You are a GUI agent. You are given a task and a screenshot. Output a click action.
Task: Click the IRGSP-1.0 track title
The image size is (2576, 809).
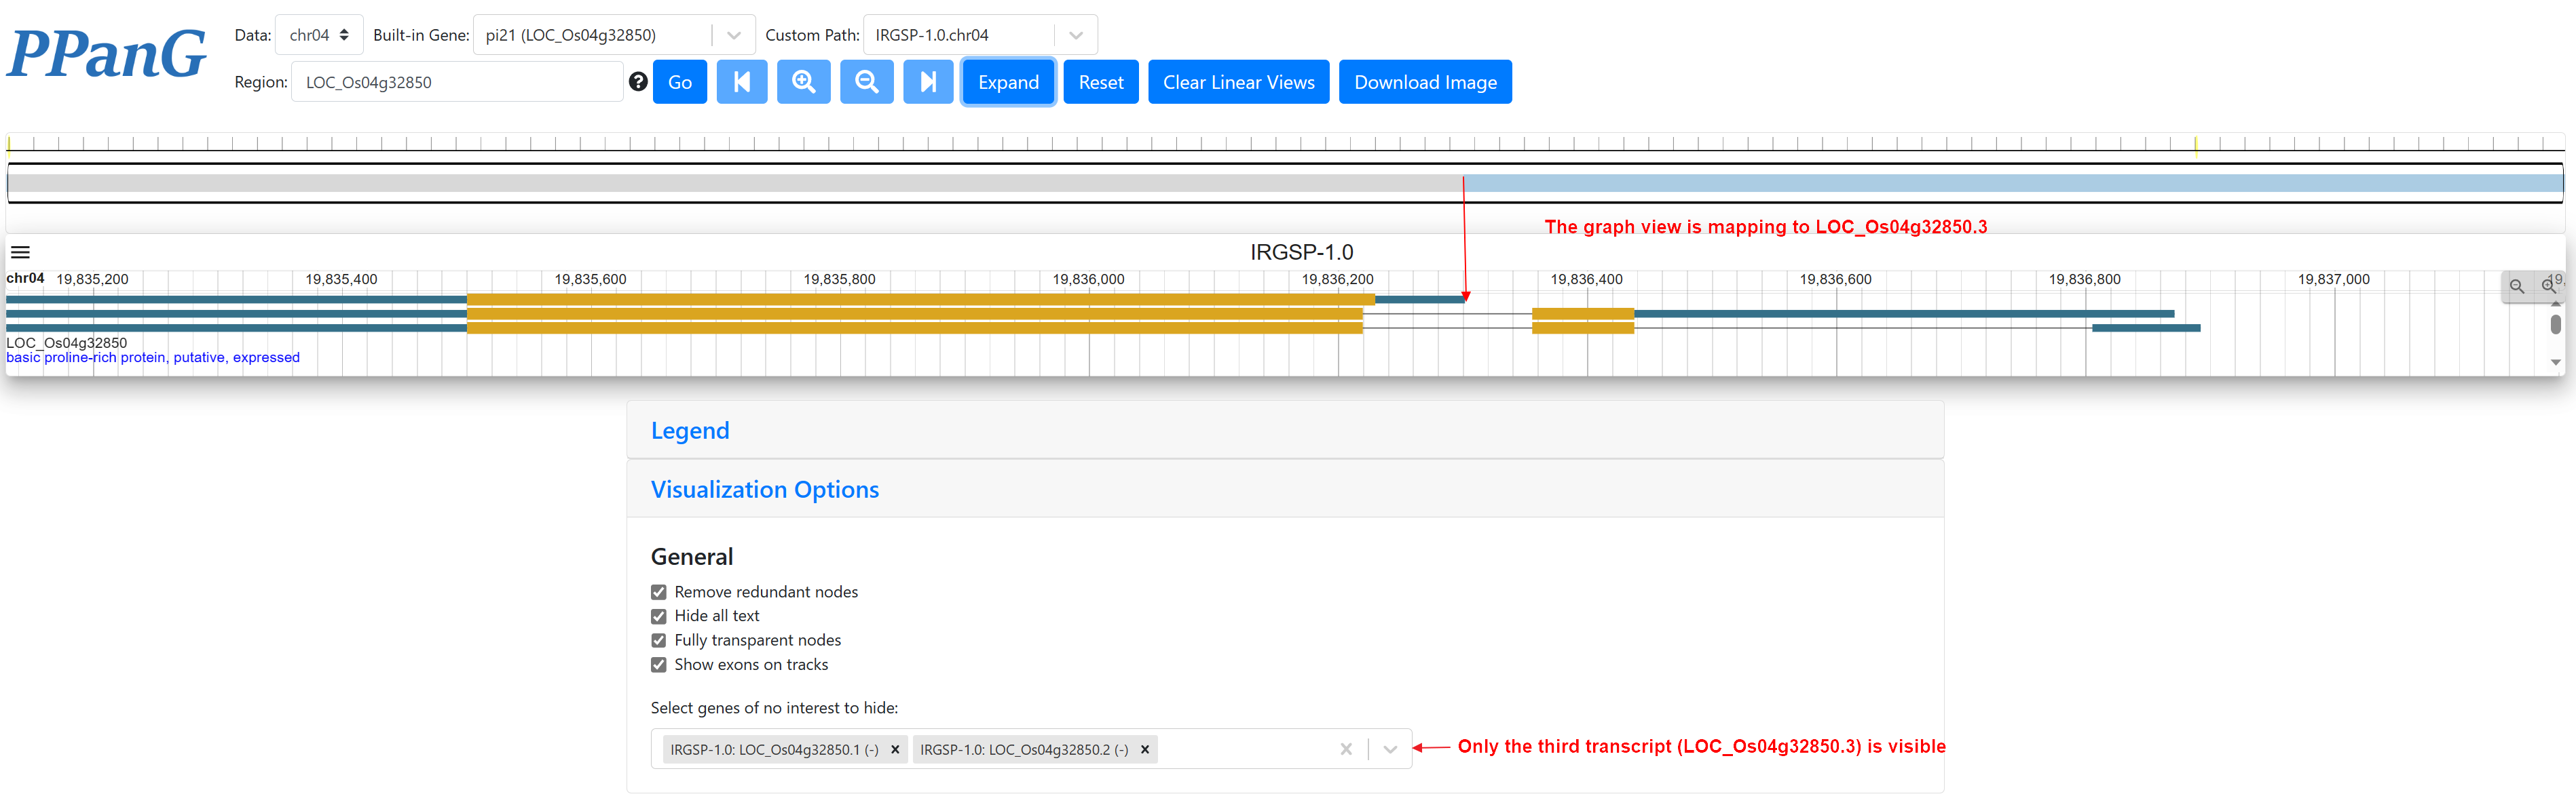[1301, 253]
